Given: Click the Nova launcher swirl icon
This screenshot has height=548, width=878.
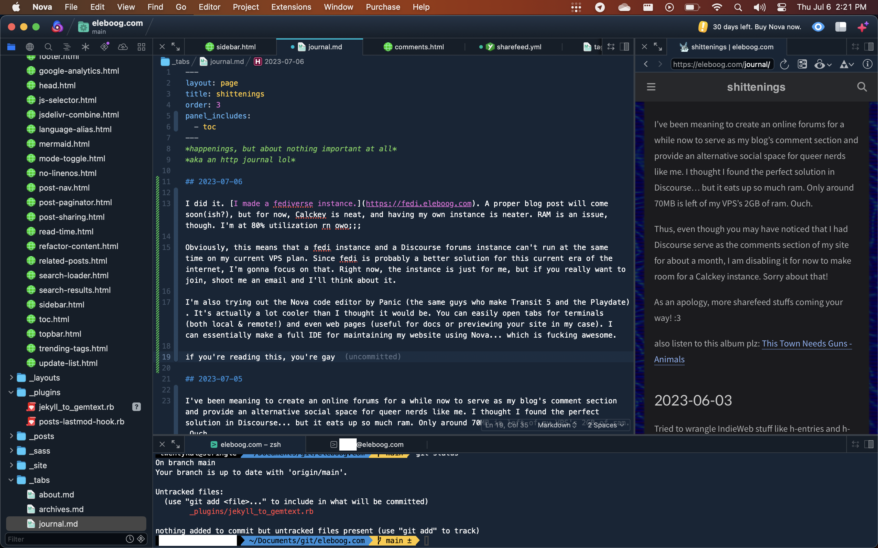Looking at the screenshot, I should click(x=57, y=26).
